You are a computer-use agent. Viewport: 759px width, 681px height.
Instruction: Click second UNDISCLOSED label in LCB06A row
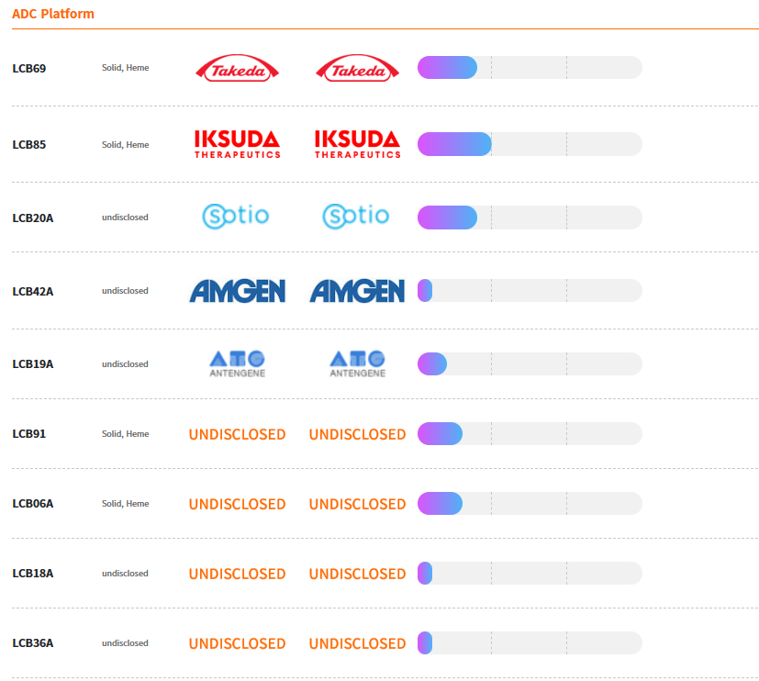(x=357, y=504)
